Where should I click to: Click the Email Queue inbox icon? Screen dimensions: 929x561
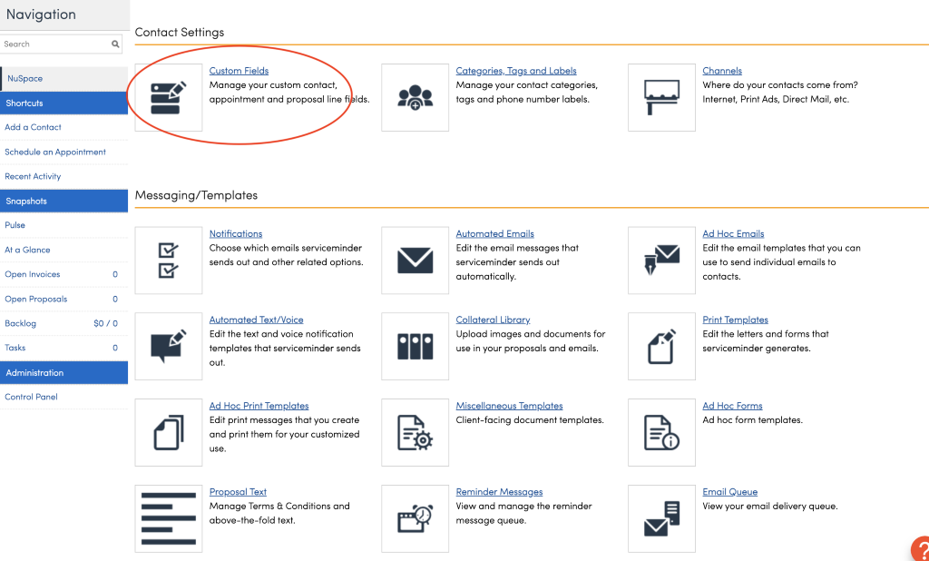(x=661, y=518)
